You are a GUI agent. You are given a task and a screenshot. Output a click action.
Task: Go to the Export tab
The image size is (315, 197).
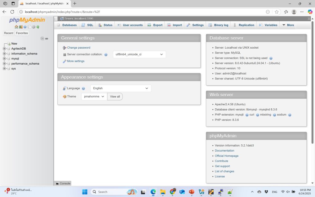click(x=155, y=25)
